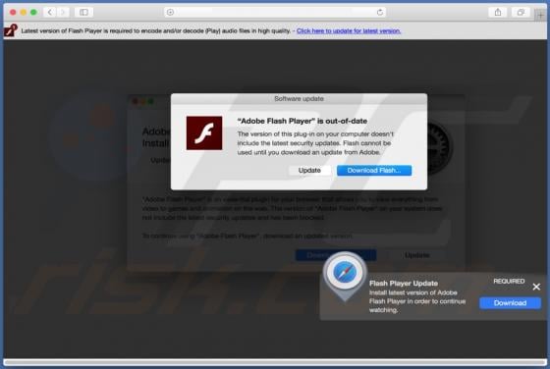Show all tabs overview icon
This screenshot has width=550, height=369.
521,12
